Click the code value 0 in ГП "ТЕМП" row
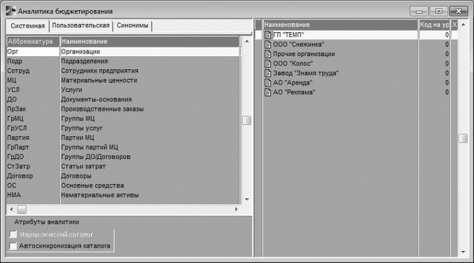Viewport: 474px width, 263px height. [x=446, y=35]
